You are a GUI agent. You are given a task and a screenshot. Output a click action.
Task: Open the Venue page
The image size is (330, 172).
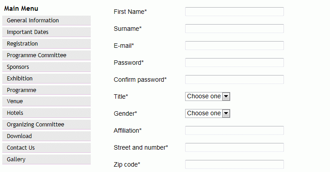tap(47, 101)
